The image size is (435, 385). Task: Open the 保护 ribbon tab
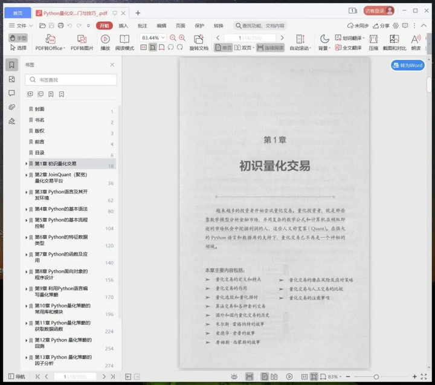click(199, 25)
